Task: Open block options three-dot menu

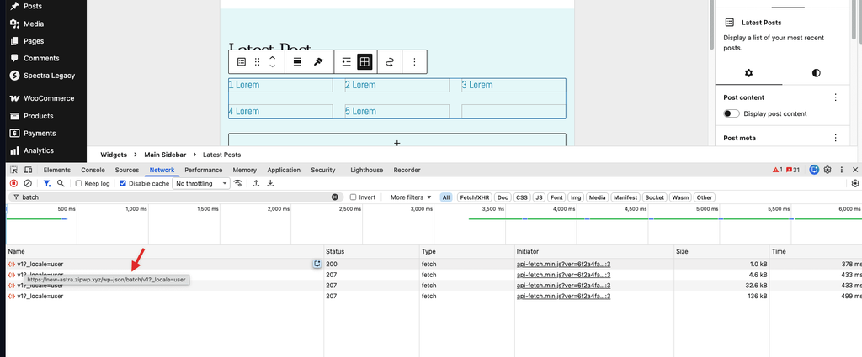Action: coord(414,62)
